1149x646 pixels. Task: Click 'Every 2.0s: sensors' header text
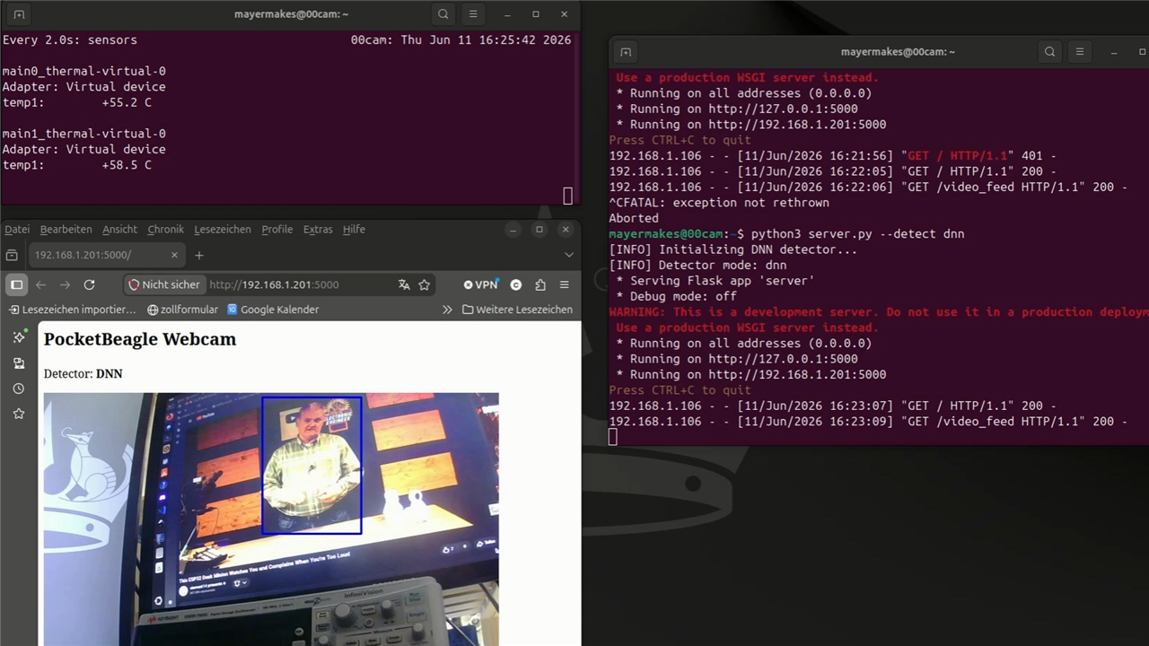tap(69, 39)
